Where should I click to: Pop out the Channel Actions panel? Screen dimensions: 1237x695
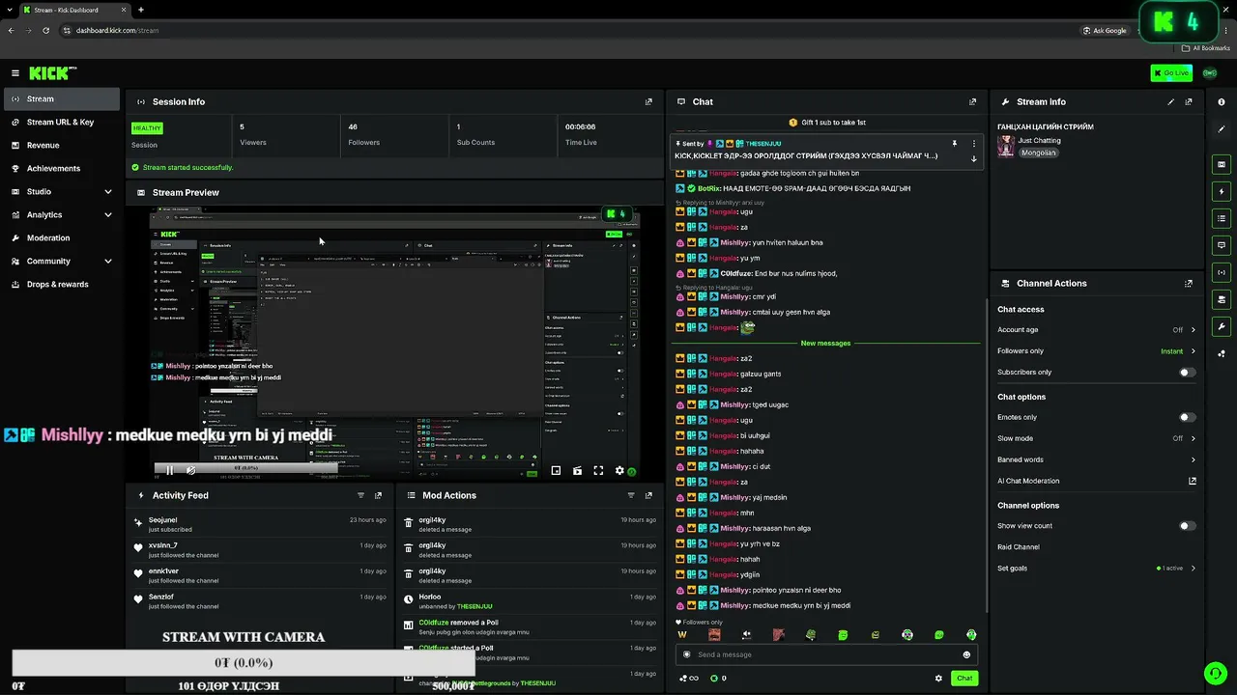(x=1189, y=283)
